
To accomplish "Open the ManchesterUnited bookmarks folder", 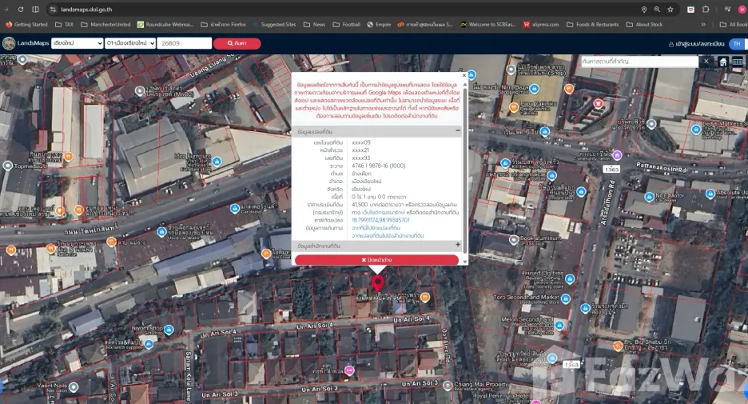I will [105, 24].
